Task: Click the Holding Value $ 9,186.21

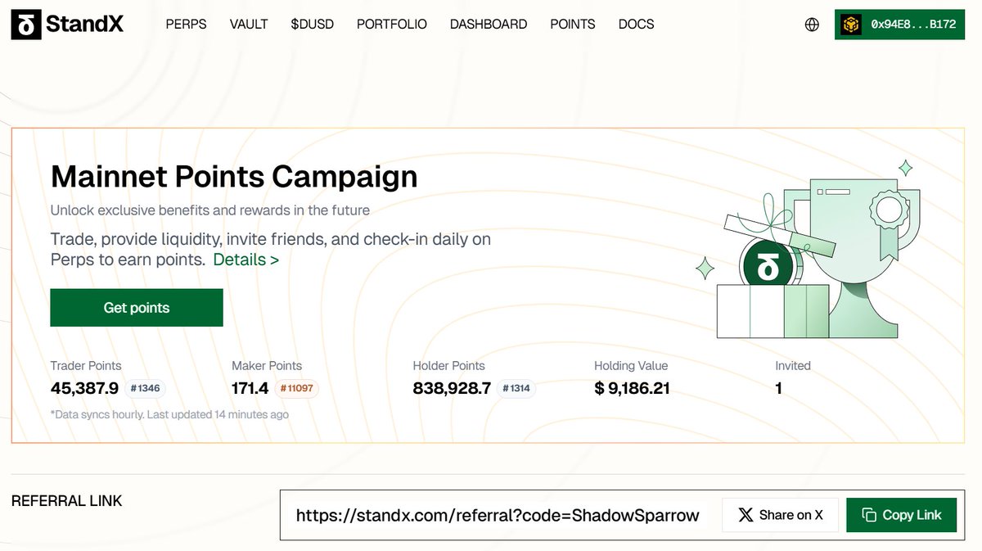Action: (x=632, y=388)
